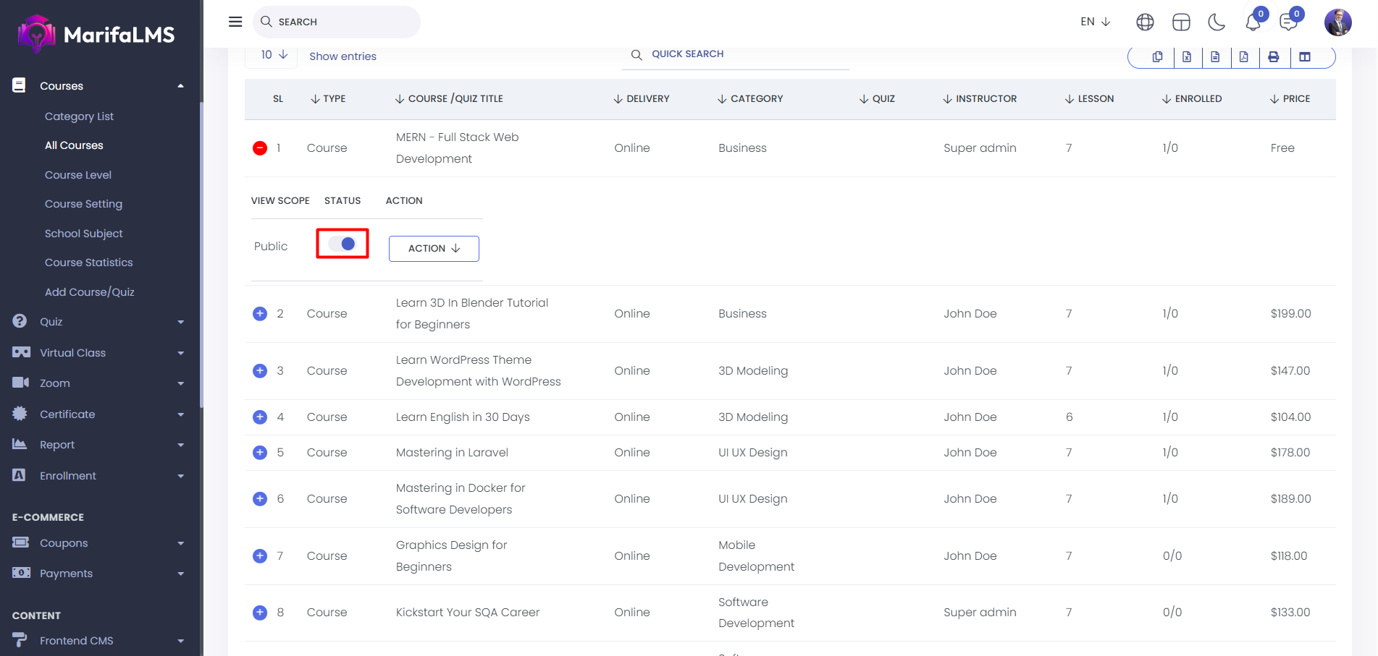
Task: Open column visibility selector icon
Action: 1305,57
